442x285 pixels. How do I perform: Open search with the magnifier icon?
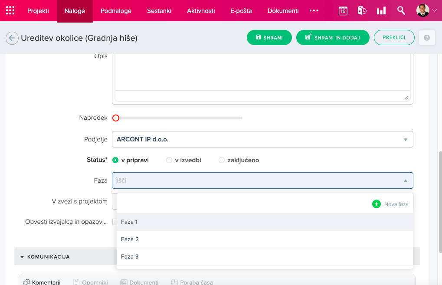coord(401,11)
